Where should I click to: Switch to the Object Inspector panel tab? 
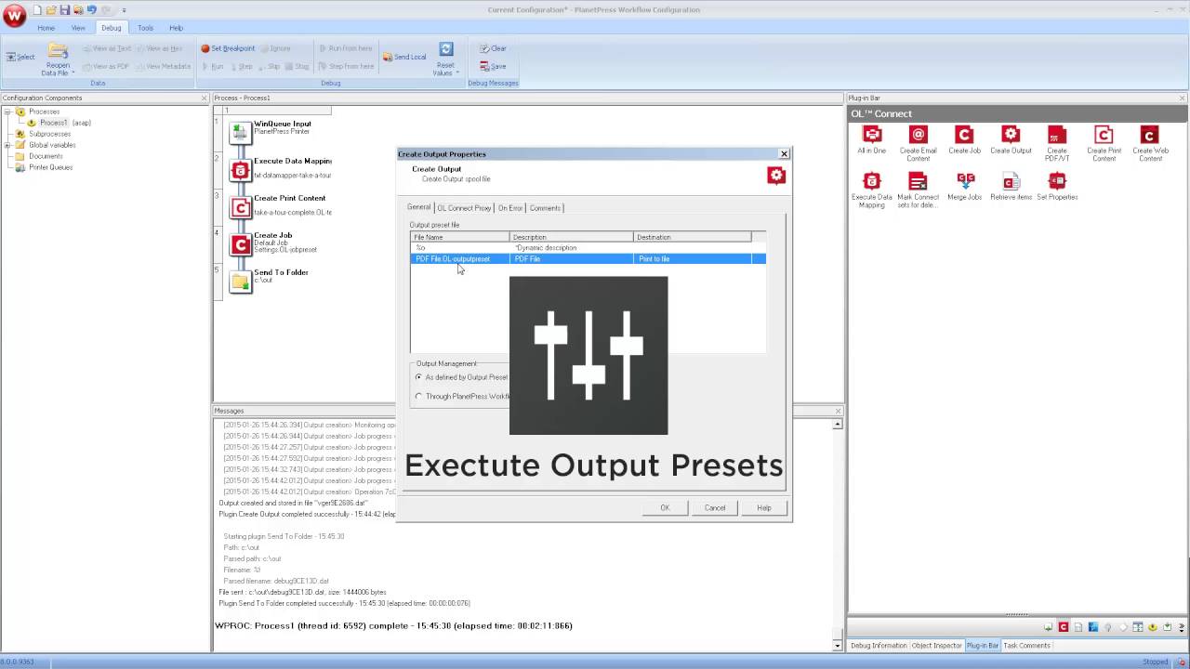pos(936,645)
